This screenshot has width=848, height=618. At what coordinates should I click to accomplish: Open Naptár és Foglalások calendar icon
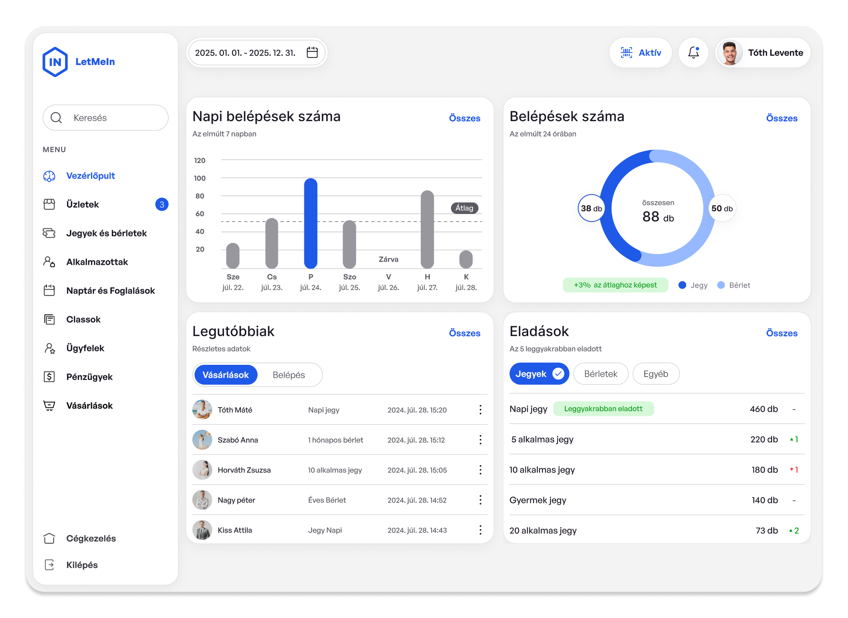tap(49, 291)
